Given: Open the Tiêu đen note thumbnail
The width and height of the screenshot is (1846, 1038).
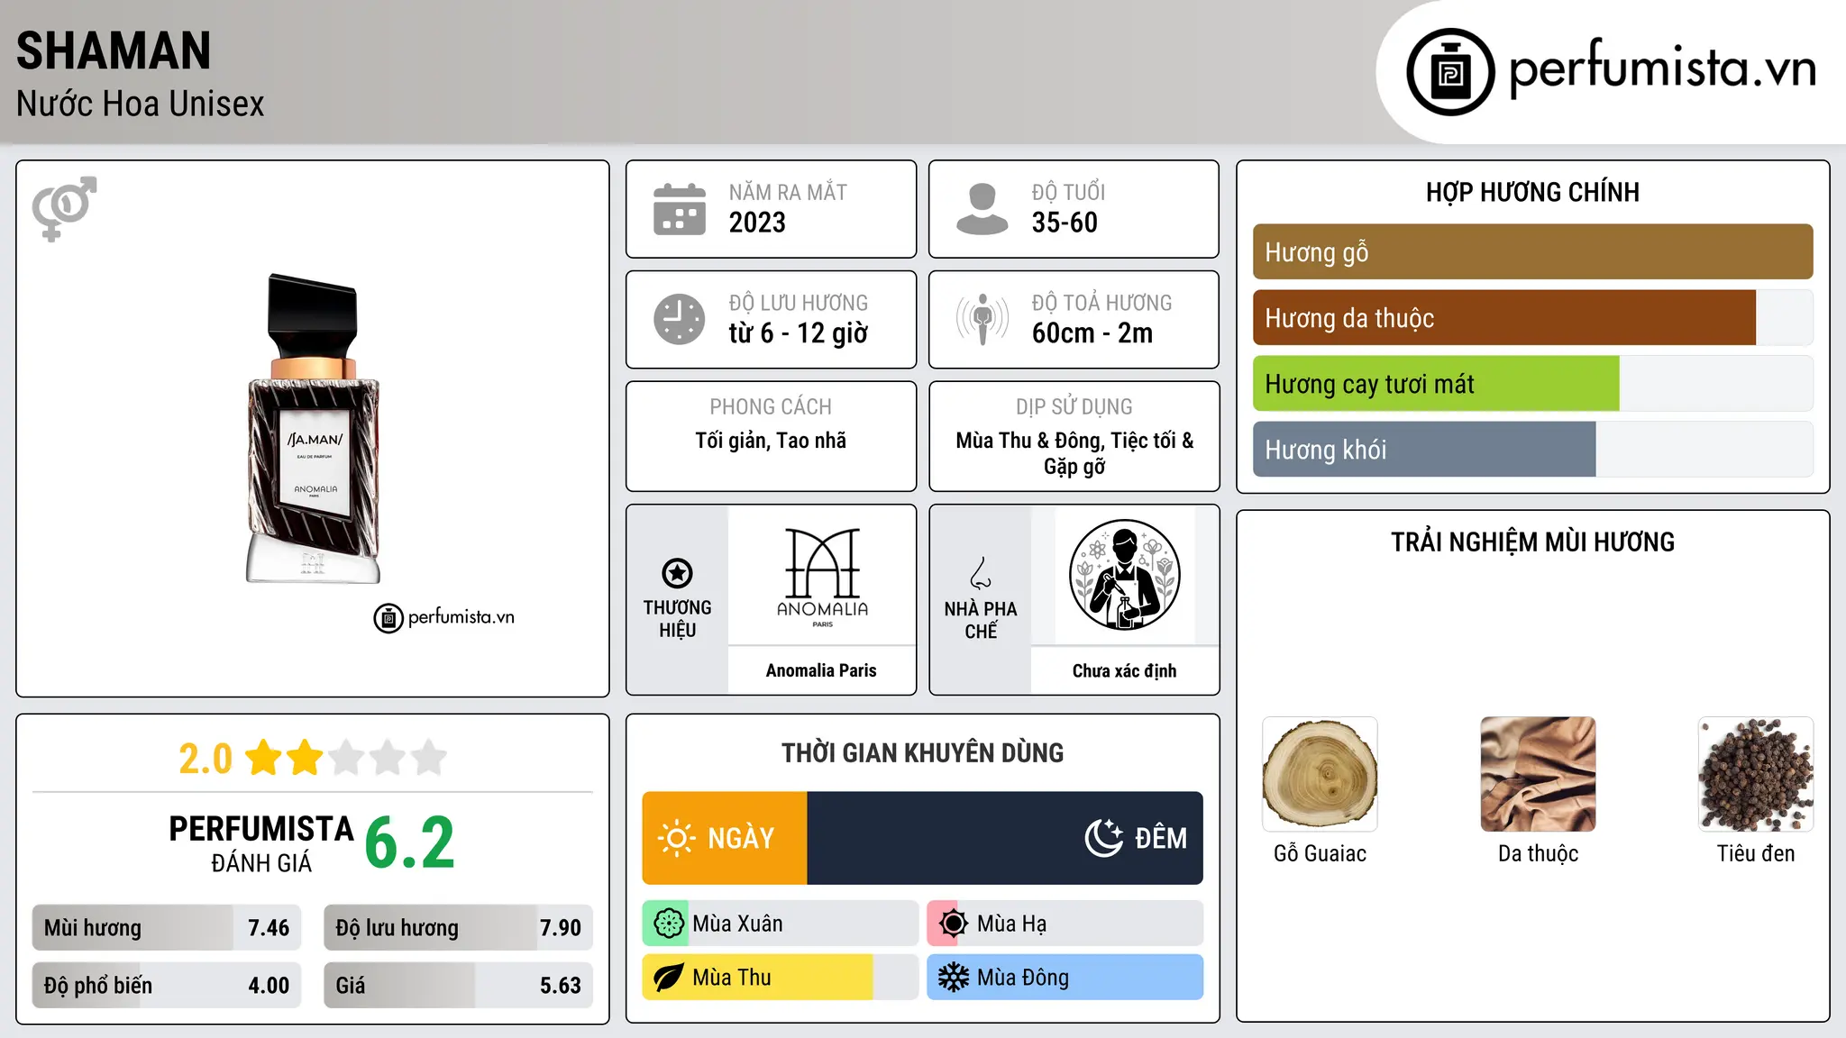Looking at the screenshot, I should coord(1756,774).
